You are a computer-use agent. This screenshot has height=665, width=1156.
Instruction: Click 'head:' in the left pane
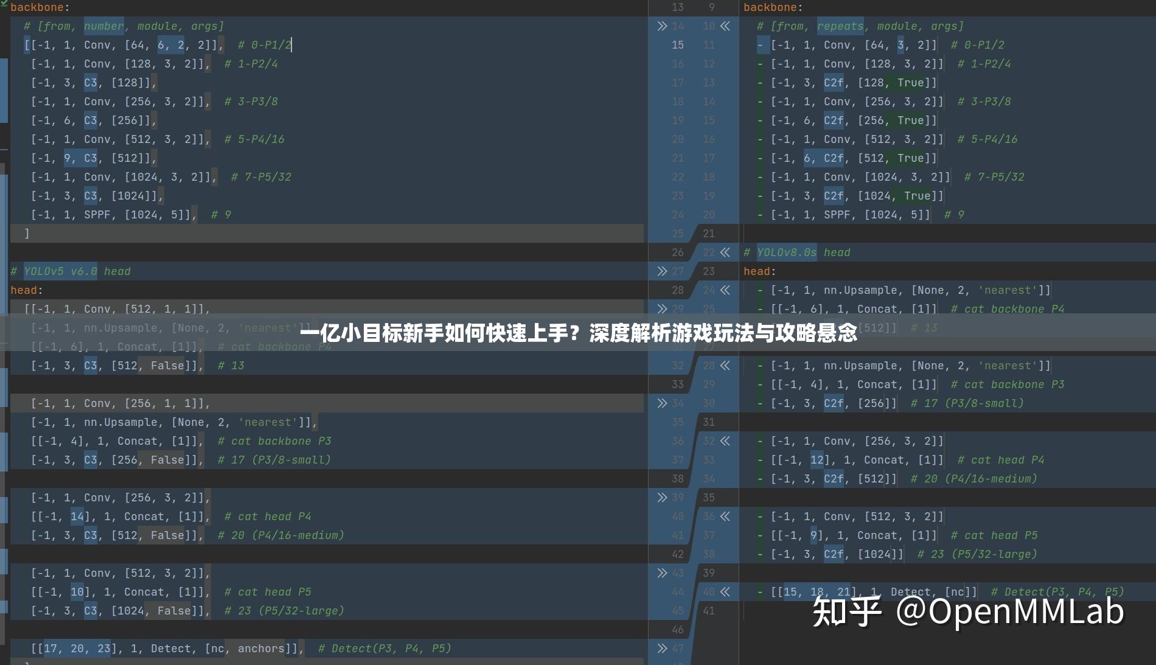(27, 290)
